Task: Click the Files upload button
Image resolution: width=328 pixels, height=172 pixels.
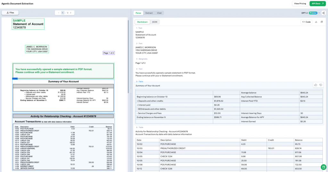Action: tap(10, 13)
